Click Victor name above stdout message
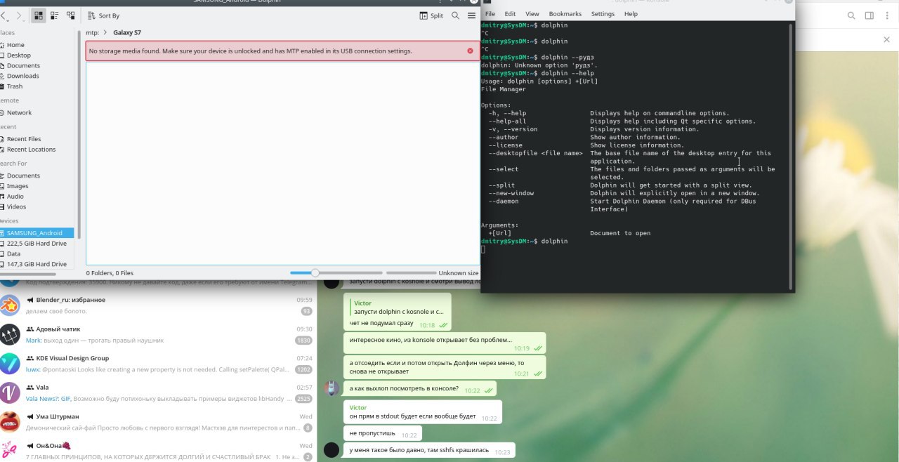899x462 pixels. point(359,407)
